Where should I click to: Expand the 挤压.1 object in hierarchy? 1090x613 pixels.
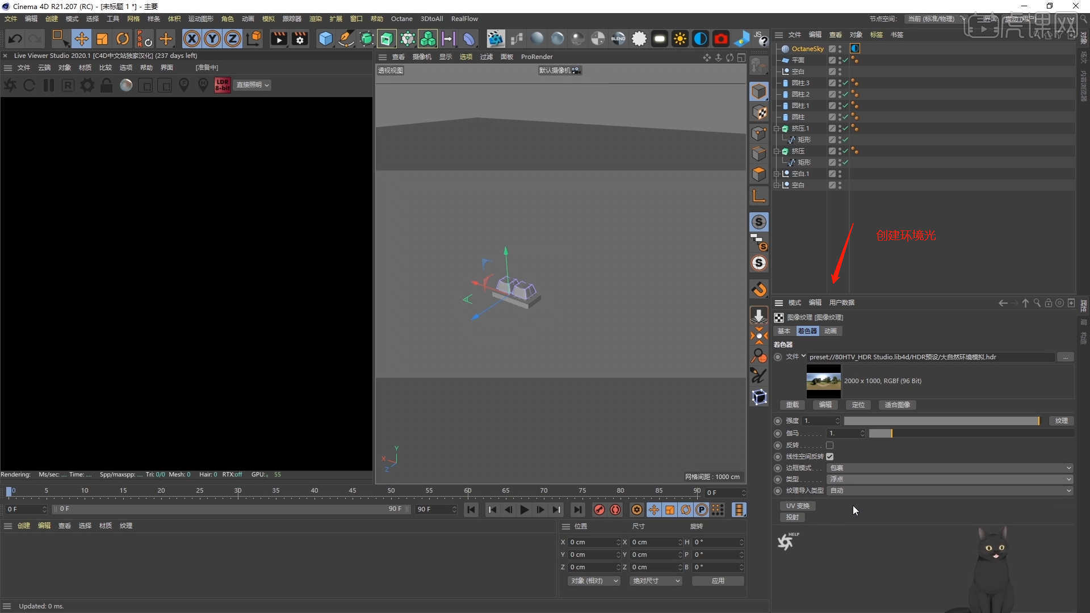click(x=777, y=128)
